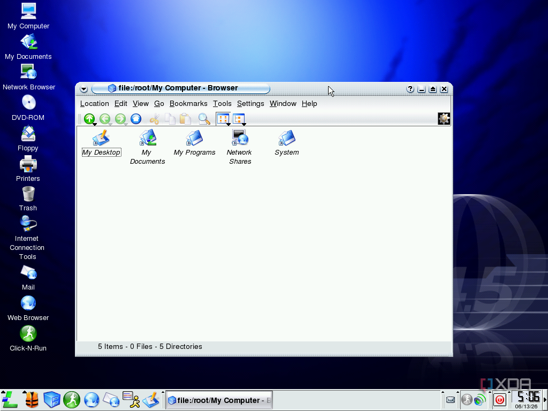This screenshot has height=411, width=548.
Task: Click the Copy icon in the toolbar
Action: (x=170, y=119)
